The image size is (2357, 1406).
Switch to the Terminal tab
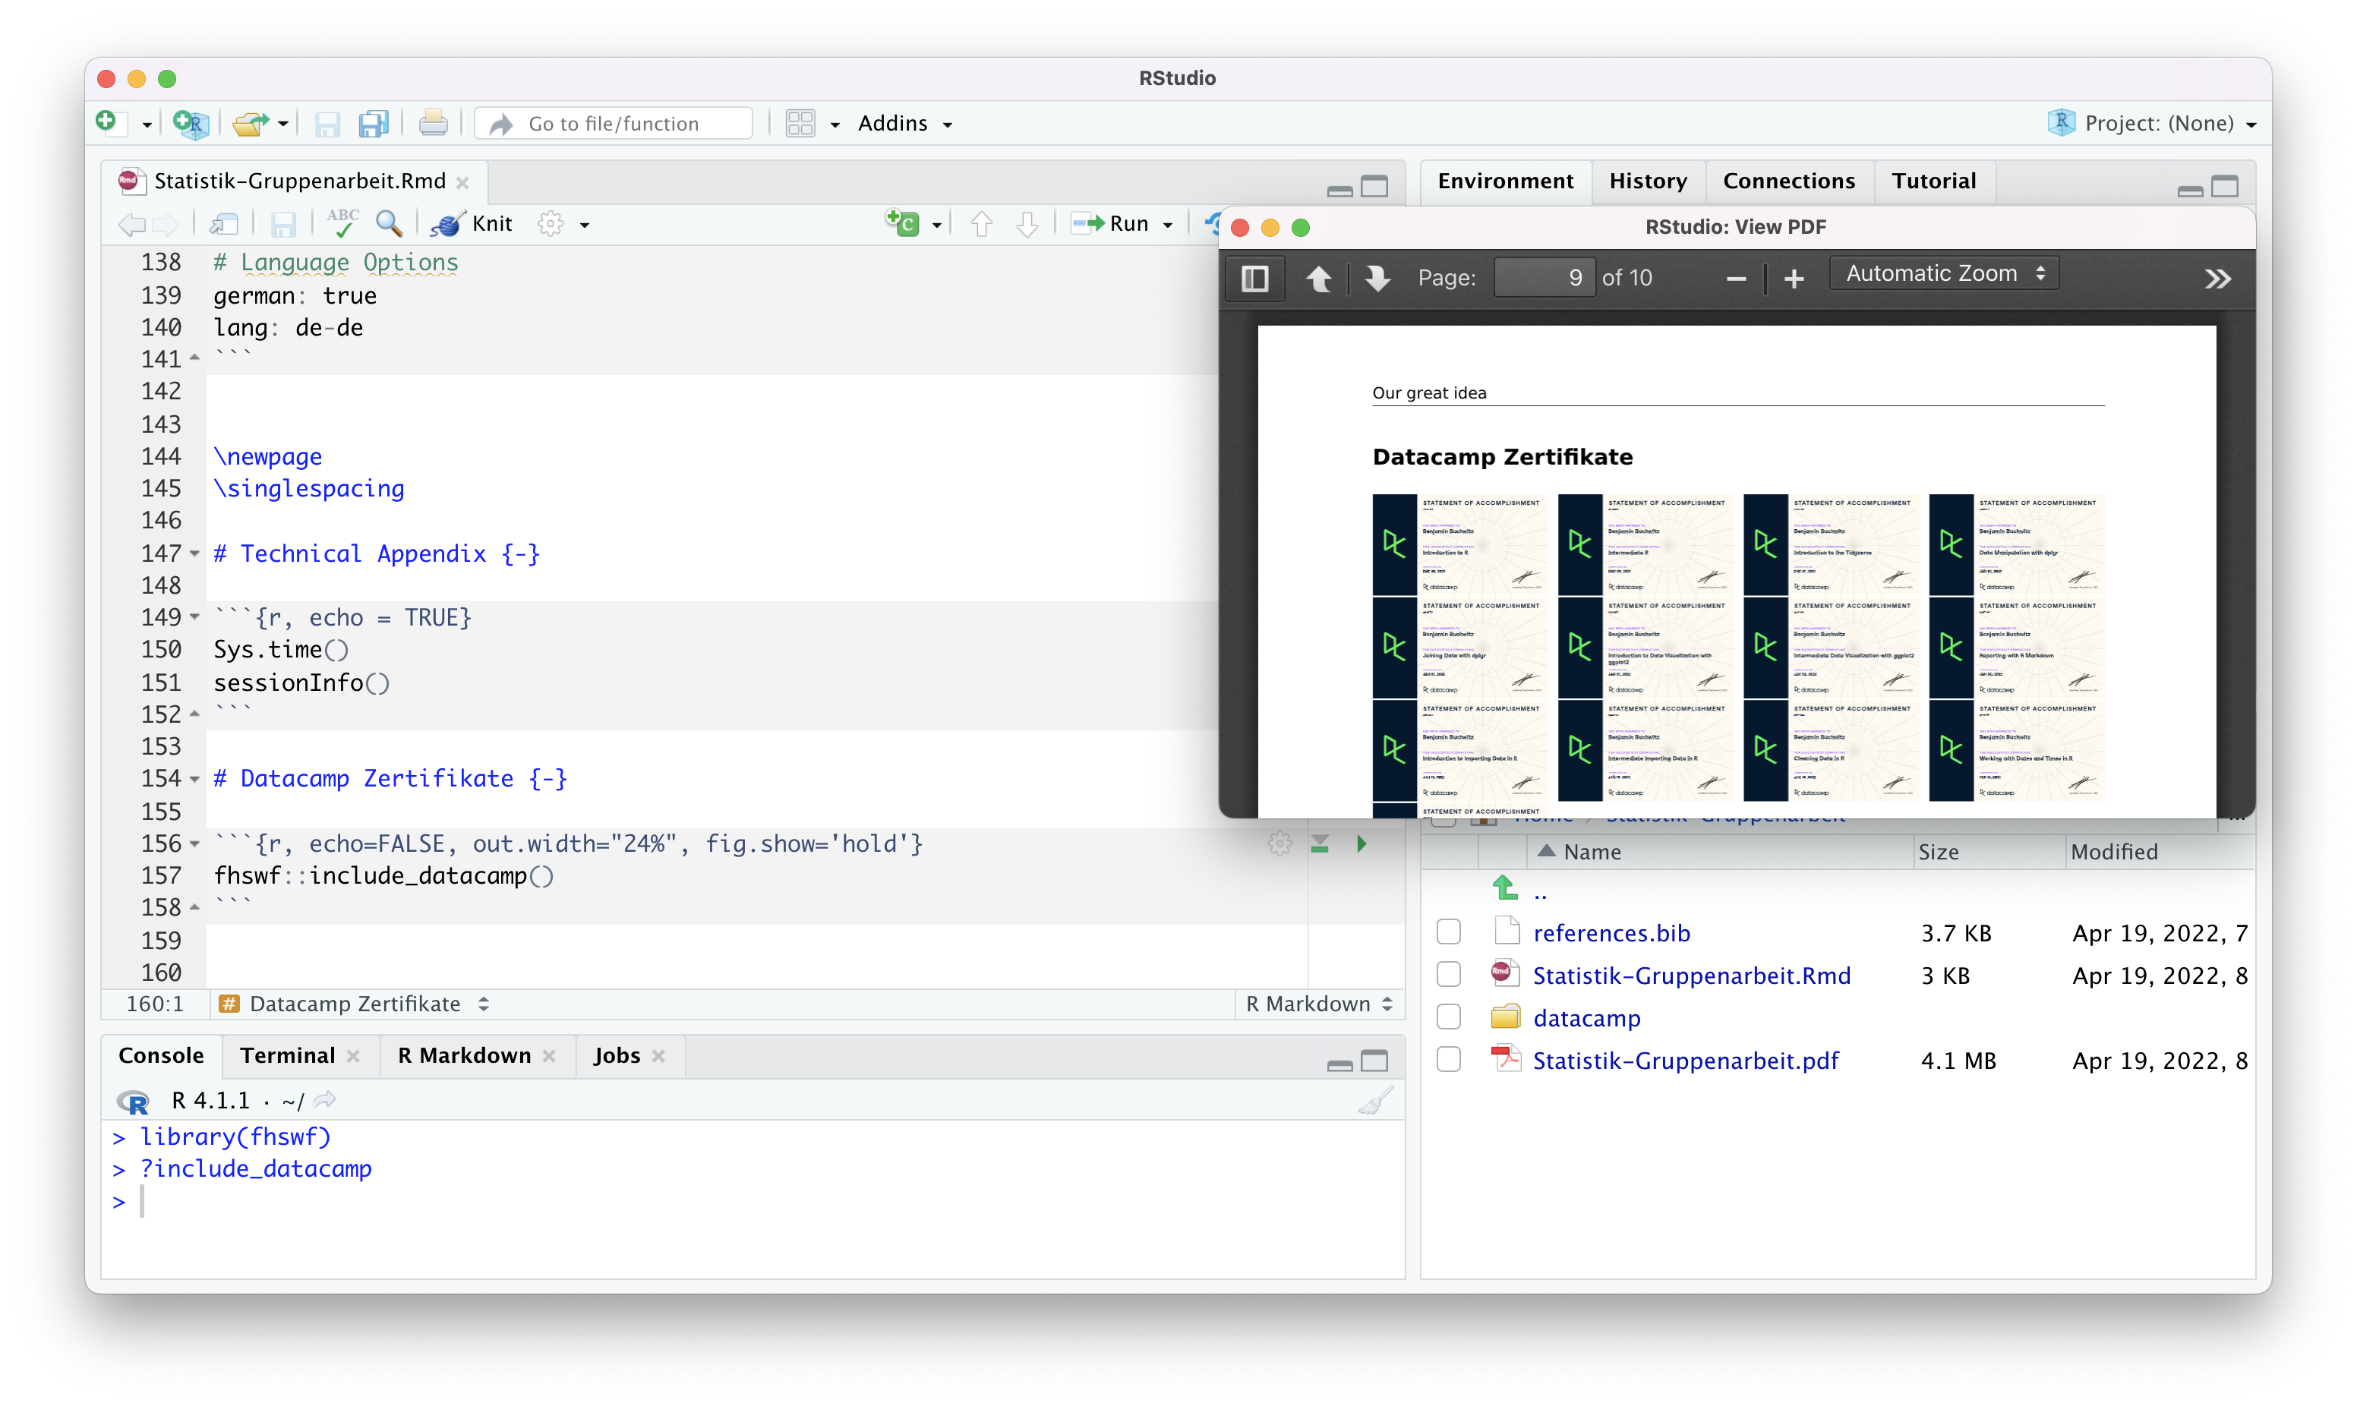[287, 1055]
